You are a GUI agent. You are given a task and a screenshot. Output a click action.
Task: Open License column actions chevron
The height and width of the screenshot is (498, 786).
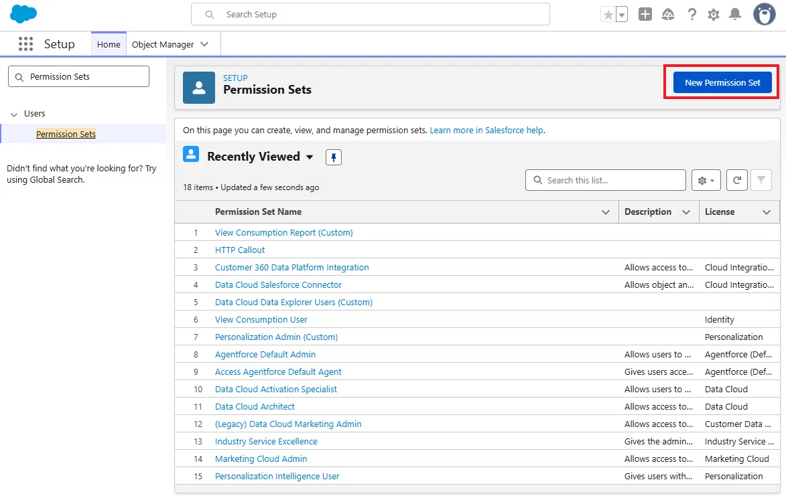point(767,212)
